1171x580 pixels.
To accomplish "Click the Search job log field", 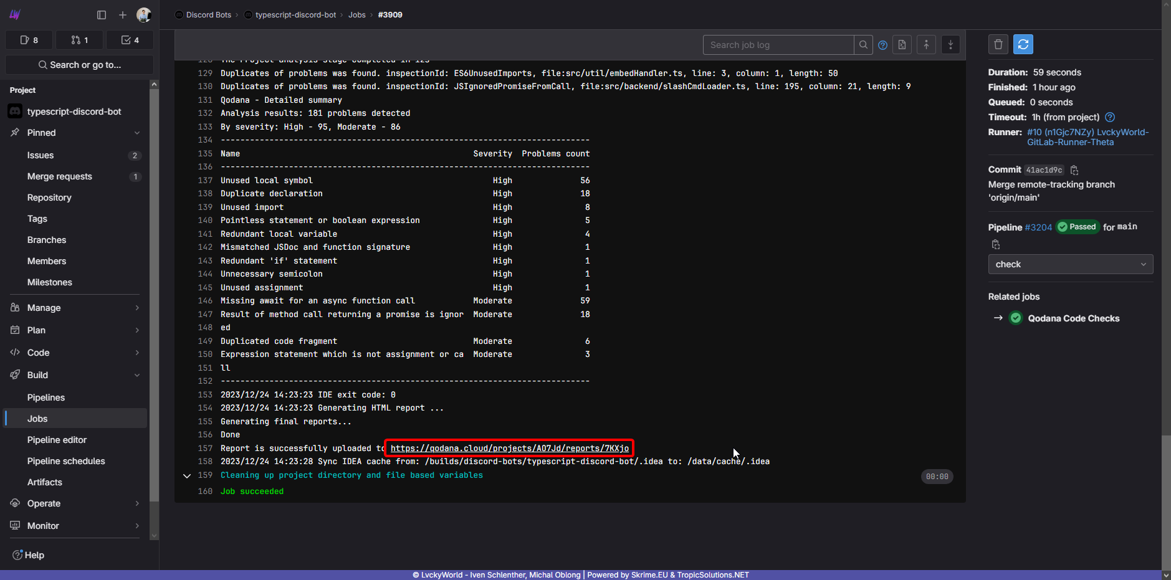I will 778,45.
